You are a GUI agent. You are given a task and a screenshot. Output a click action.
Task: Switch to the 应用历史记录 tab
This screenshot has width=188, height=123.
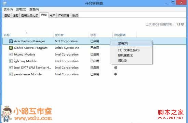[29, 15]
